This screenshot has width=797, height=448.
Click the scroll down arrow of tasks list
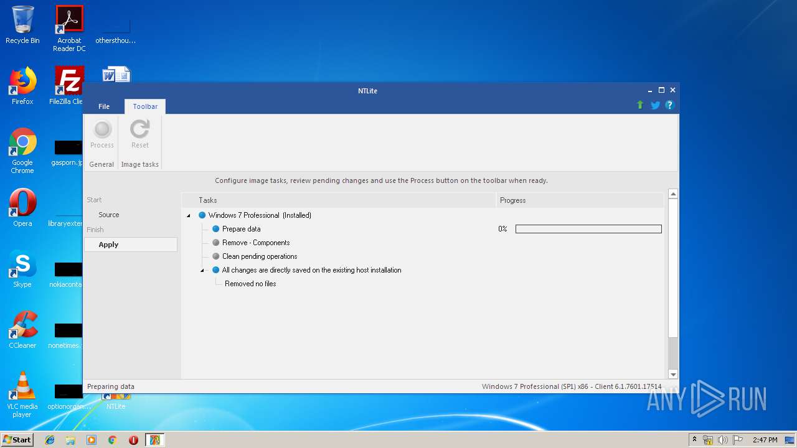point(673,374)
